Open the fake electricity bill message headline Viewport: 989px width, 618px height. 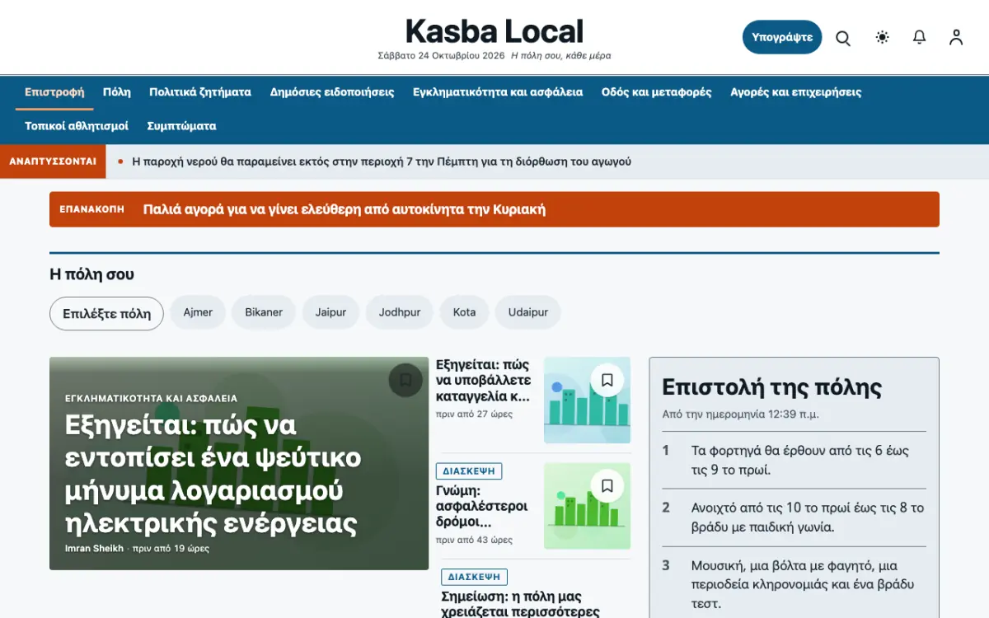pos(213,474)
